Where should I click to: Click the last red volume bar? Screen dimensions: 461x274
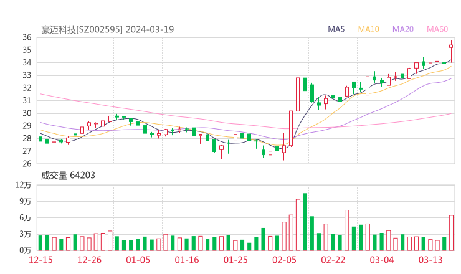click(x=451, y=233)
